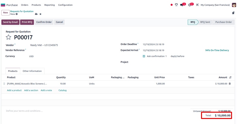Toggle the Ask confirmation checkbox

coord(144,56)
